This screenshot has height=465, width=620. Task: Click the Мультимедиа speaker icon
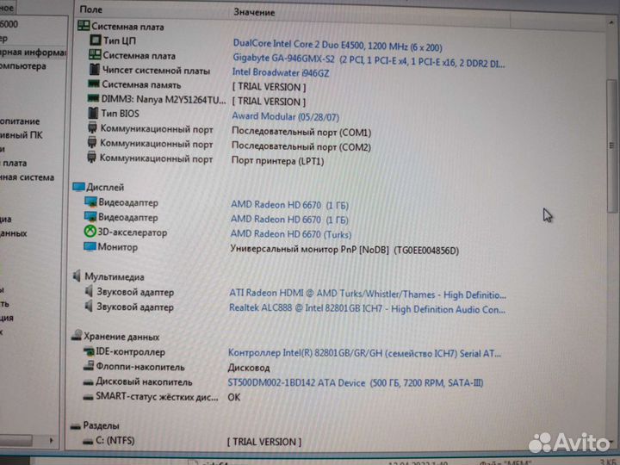77,276
